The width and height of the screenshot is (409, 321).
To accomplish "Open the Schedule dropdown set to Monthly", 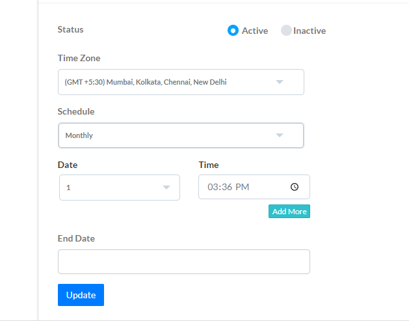I will (181, 135).
